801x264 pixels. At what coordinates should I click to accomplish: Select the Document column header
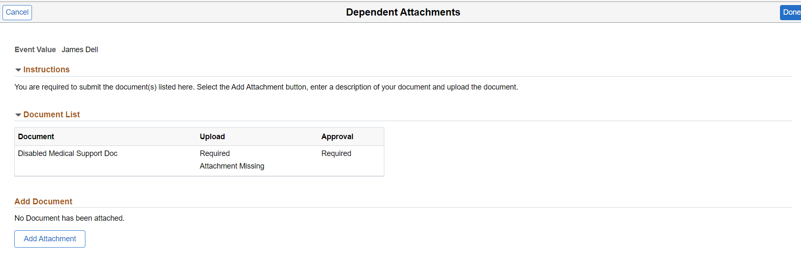tap(36, 137)
